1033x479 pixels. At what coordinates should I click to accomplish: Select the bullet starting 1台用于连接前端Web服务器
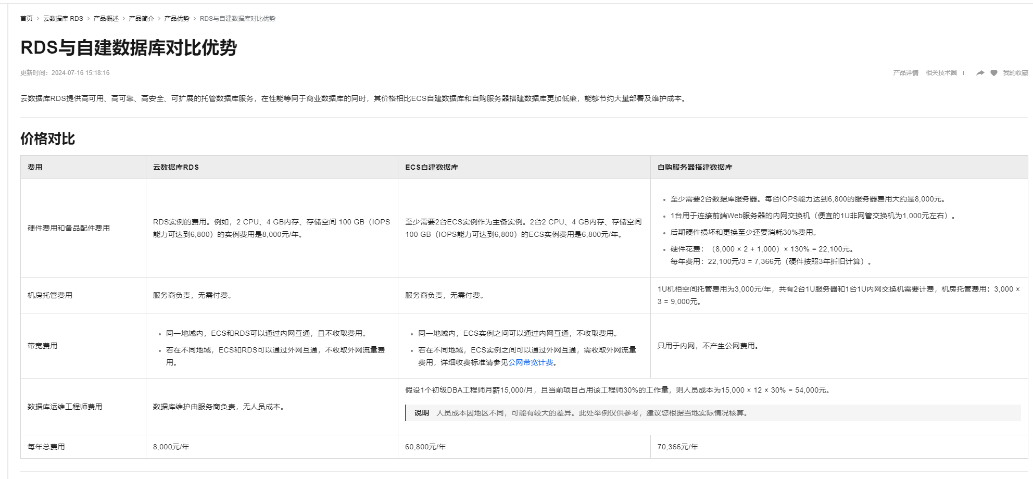814,216
